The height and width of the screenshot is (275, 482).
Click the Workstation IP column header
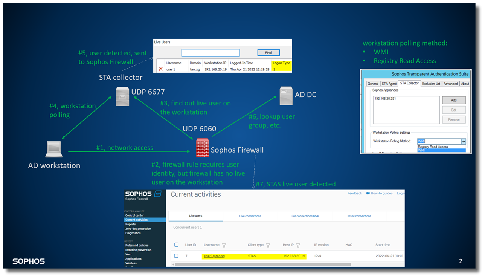coord(215,63)
